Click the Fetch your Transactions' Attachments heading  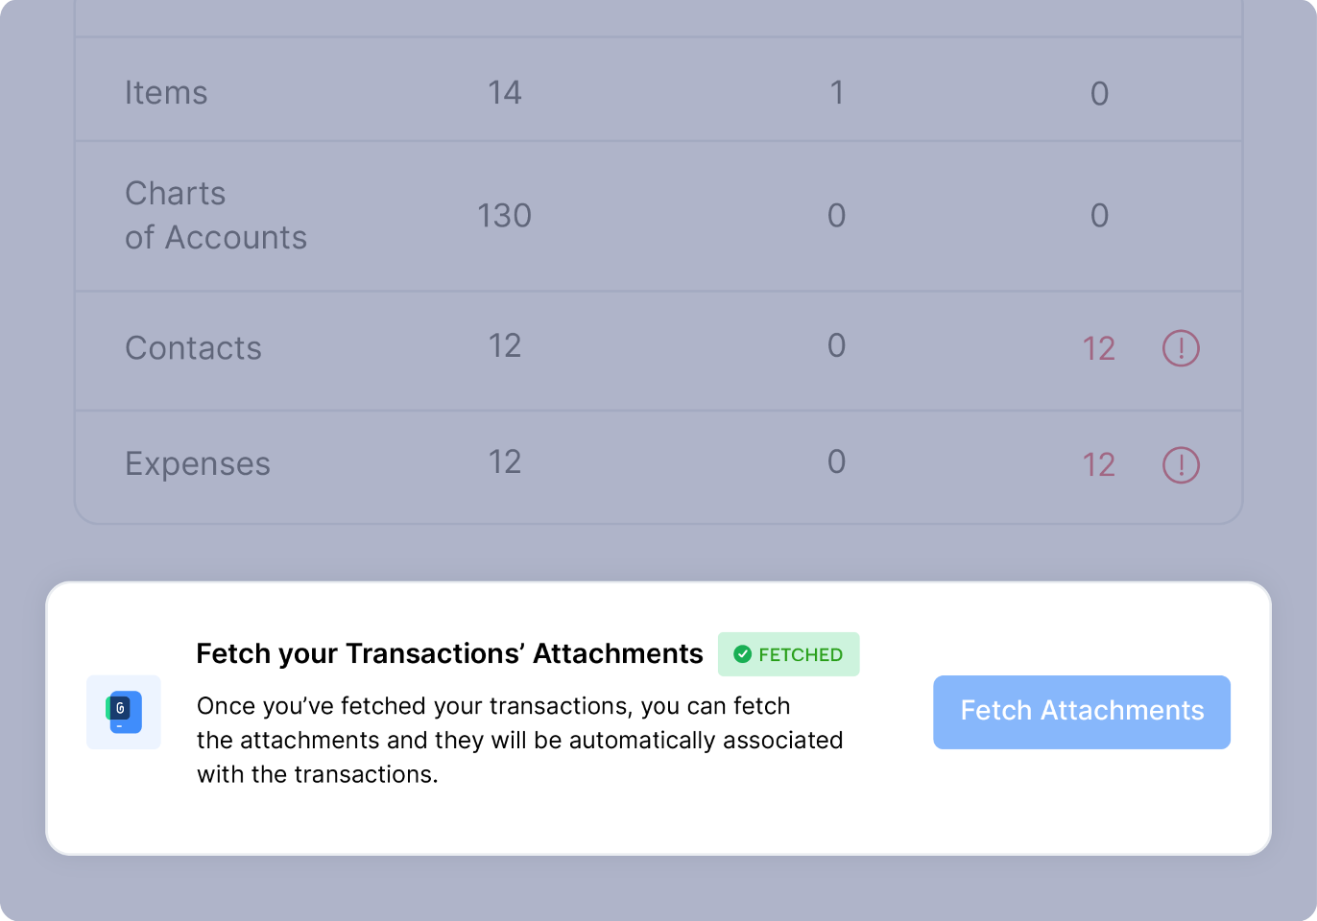449,653
